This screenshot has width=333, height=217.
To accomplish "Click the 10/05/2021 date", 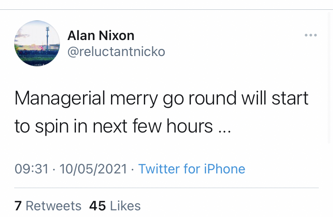I will pyautogui.click(x=93, y=169).
